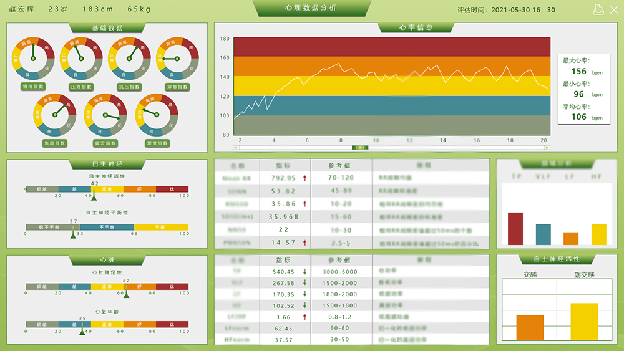Click the 疲劳指数 gauge dial

[x=105, y=115]
